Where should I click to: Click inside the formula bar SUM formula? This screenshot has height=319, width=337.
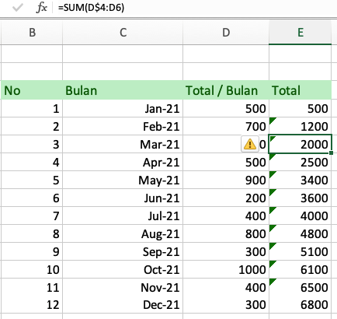91,8
